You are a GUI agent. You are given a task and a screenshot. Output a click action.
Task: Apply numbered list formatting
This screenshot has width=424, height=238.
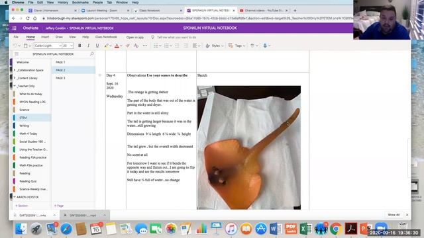tap(166, 46)
